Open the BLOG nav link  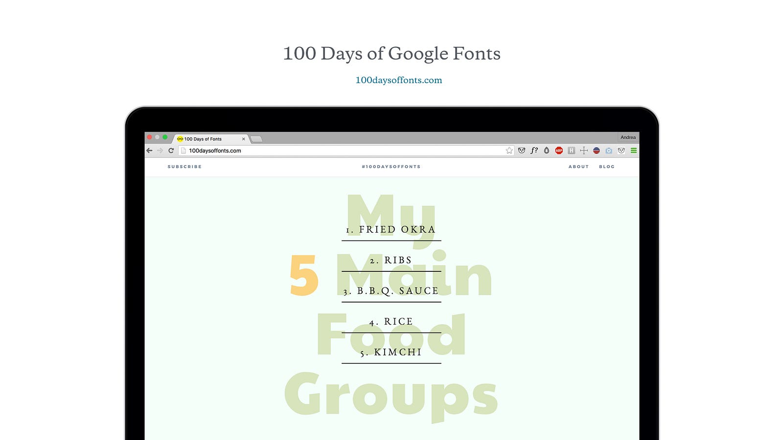607,167
